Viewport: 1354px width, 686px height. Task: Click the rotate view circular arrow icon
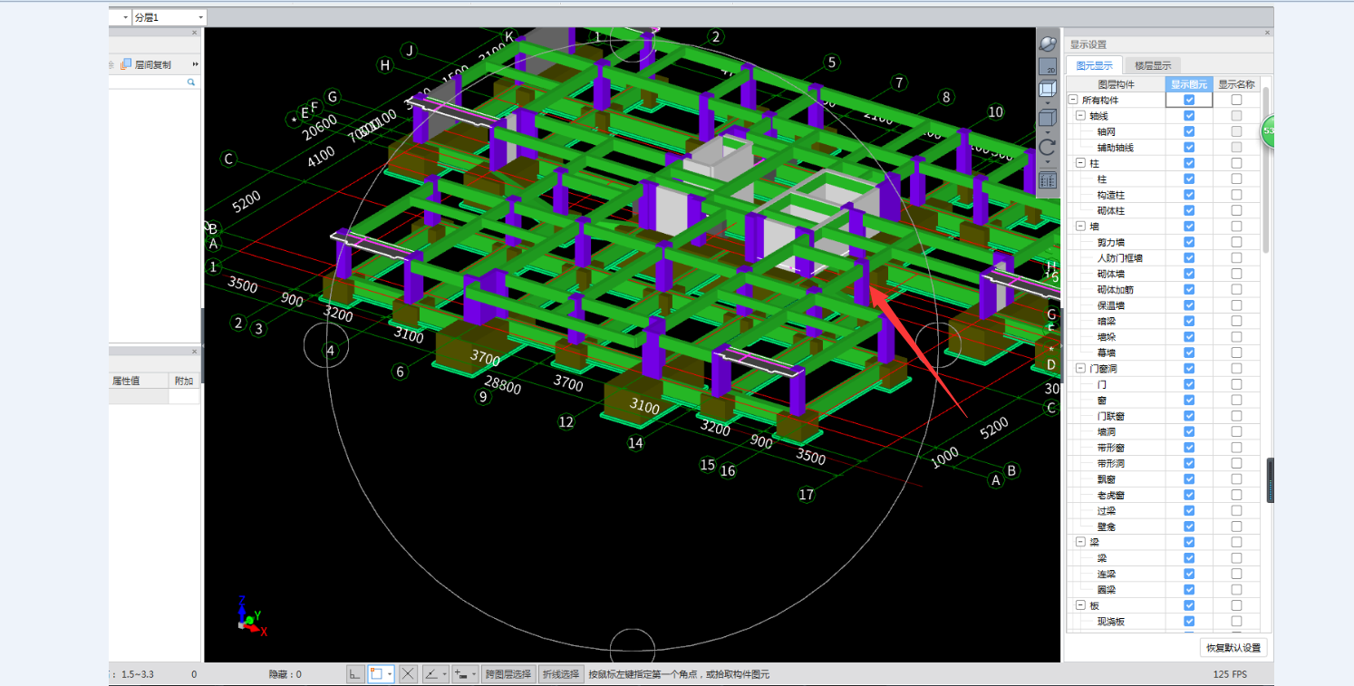tap(1048, 147)
